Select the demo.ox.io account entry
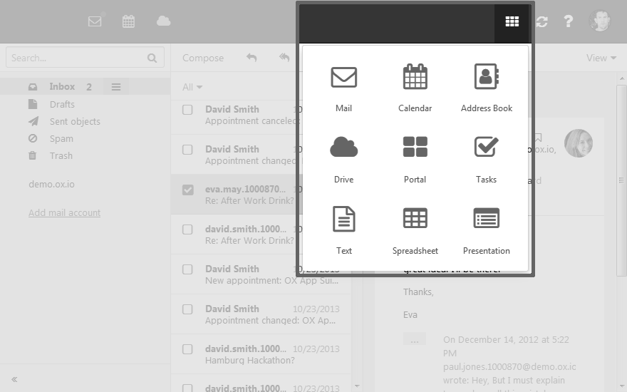 coord(51,185)
